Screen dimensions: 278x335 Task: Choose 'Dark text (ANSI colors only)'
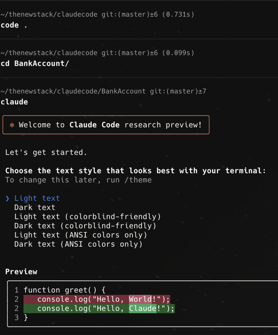(x=78, y=244)
